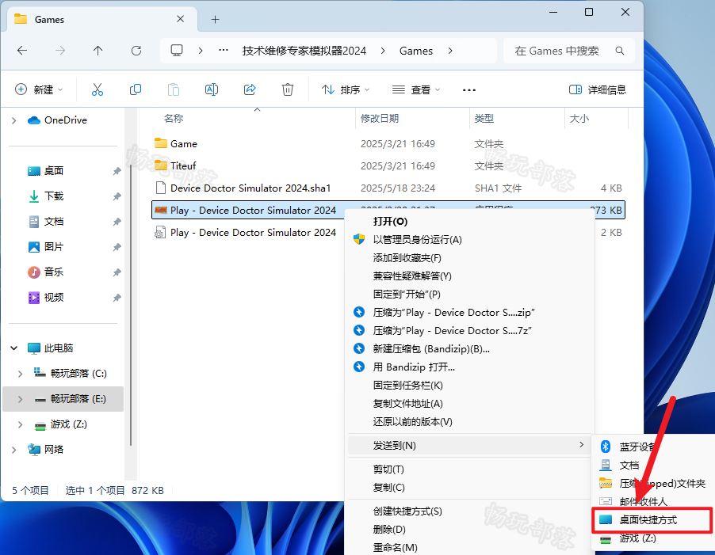Viewport: 715px width, 555px height.
Task: Choose 复制文件地址(A) in context menu
Action: click(471, 404)
